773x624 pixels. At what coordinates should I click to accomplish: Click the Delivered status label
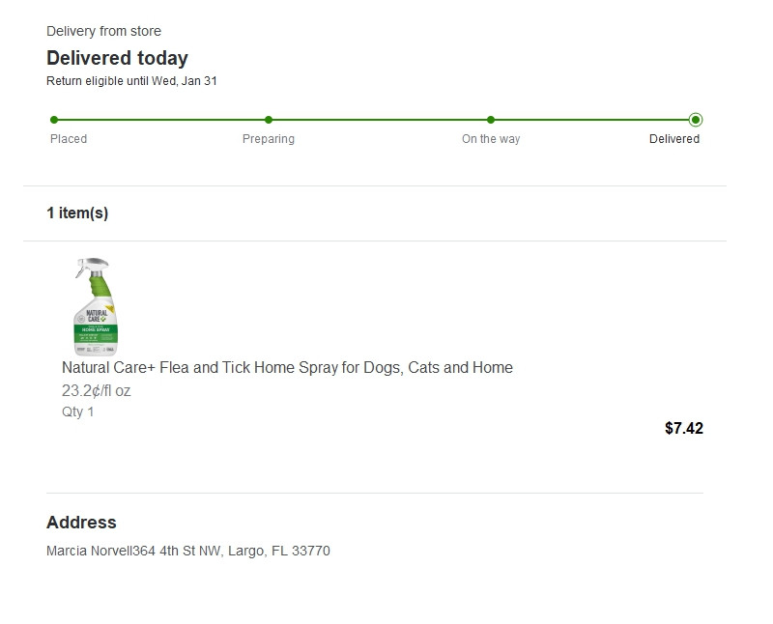(674, 139)
